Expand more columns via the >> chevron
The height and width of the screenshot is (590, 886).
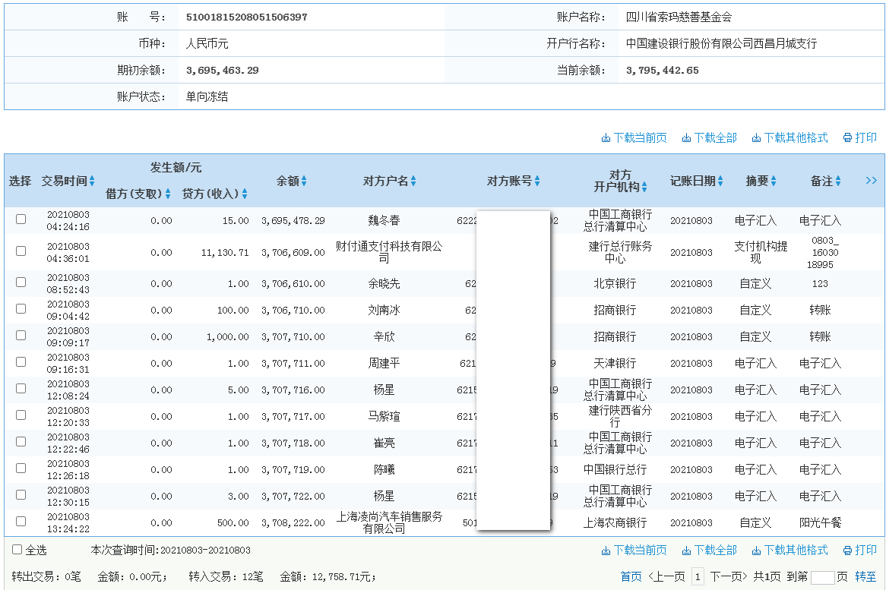(871, 181)
